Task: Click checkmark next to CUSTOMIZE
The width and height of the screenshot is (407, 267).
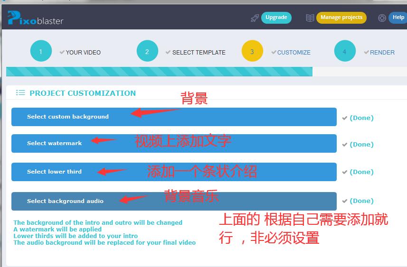Action: click(x=274, y=52)
